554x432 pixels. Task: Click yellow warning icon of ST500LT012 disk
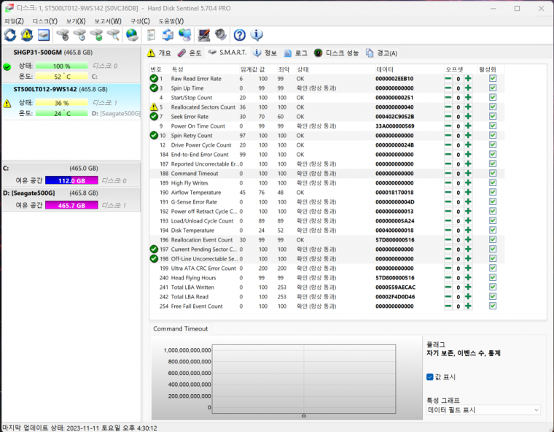(7, 104)
